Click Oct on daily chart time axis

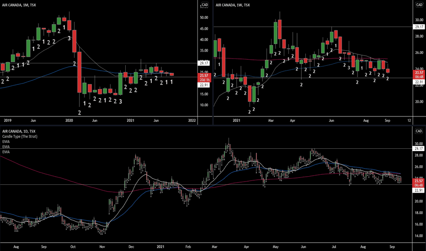pyautogui.click(x=73, y=246)
